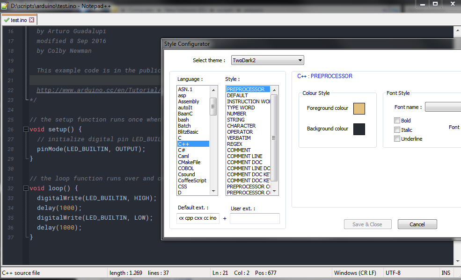
Task: Click the Style list scroll-down arrow
Action: click(x=274, y=191)
